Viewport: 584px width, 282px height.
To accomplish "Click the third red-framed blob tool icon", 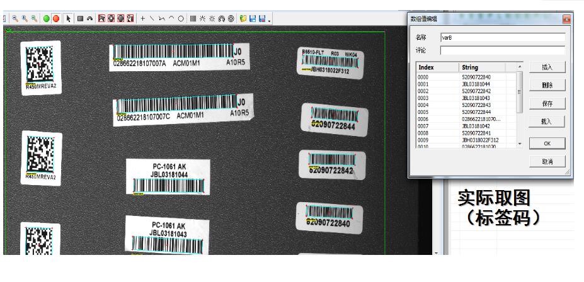I will click(121, 18).
